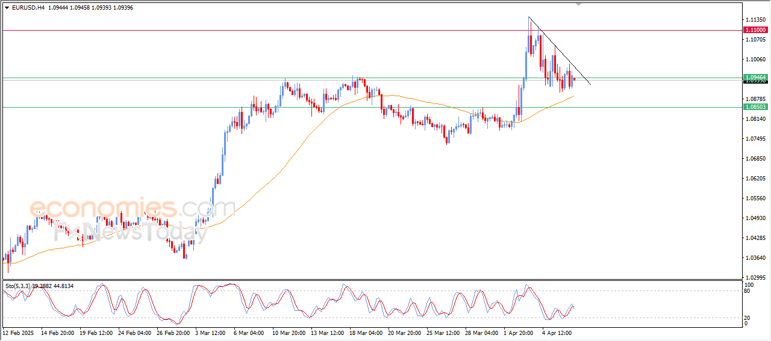Click the 12 Feb 2025 date label

(x=18, y=332)
